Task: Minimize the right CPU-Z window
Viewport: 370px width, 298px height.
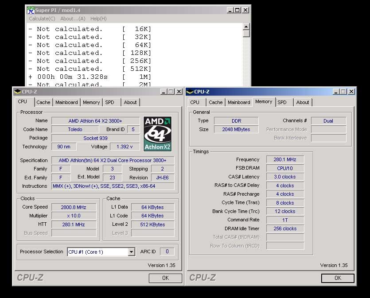Action: pos(336,92)
